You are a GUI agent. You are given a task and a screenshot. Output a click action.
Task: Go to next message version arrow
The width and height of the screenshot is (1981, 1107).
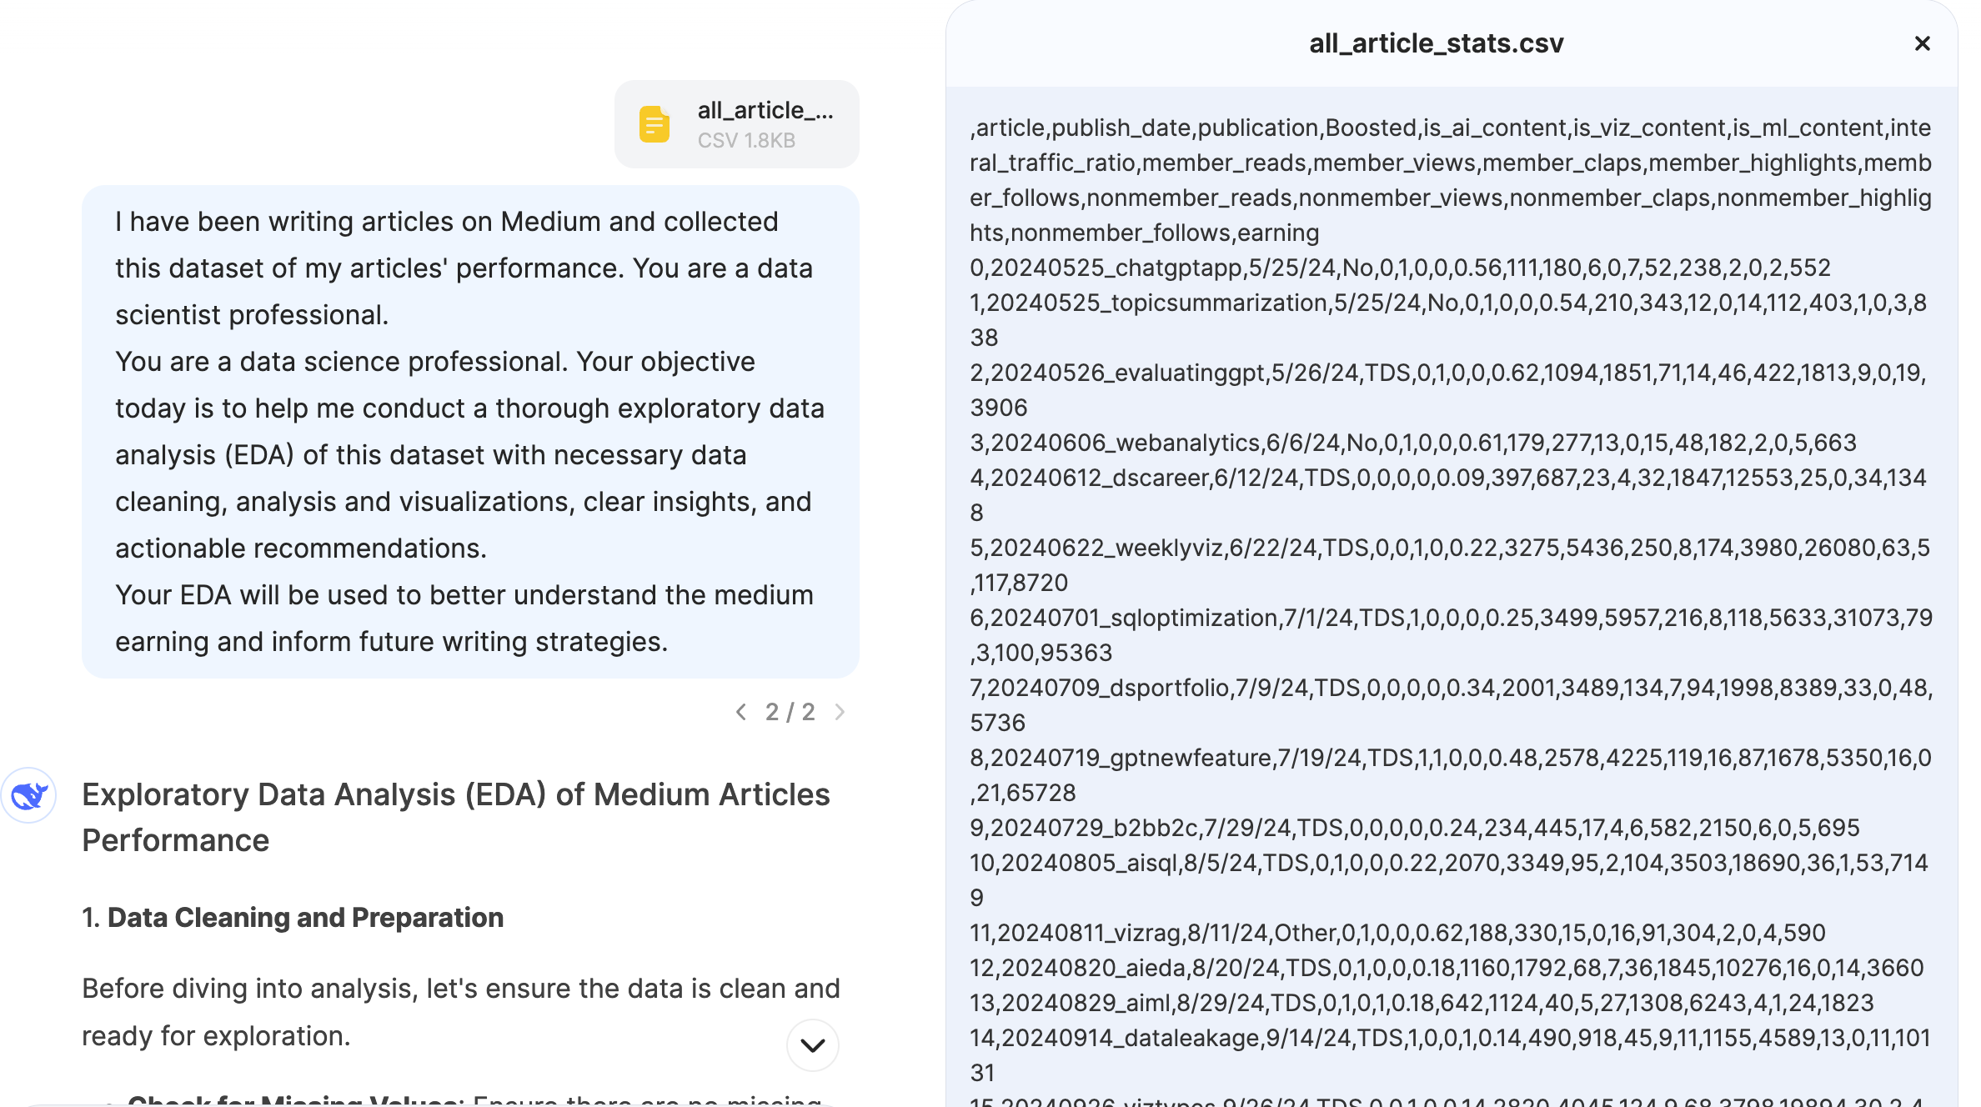coord(840,712)
